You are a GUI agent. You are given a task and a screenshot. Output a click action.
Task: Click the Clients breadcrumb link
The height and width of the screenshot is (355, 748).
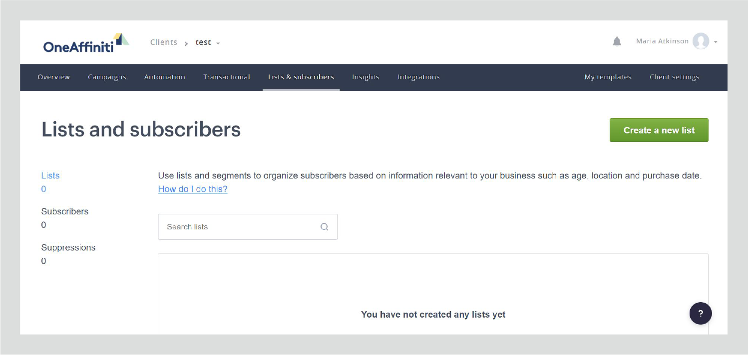[164, 42]
